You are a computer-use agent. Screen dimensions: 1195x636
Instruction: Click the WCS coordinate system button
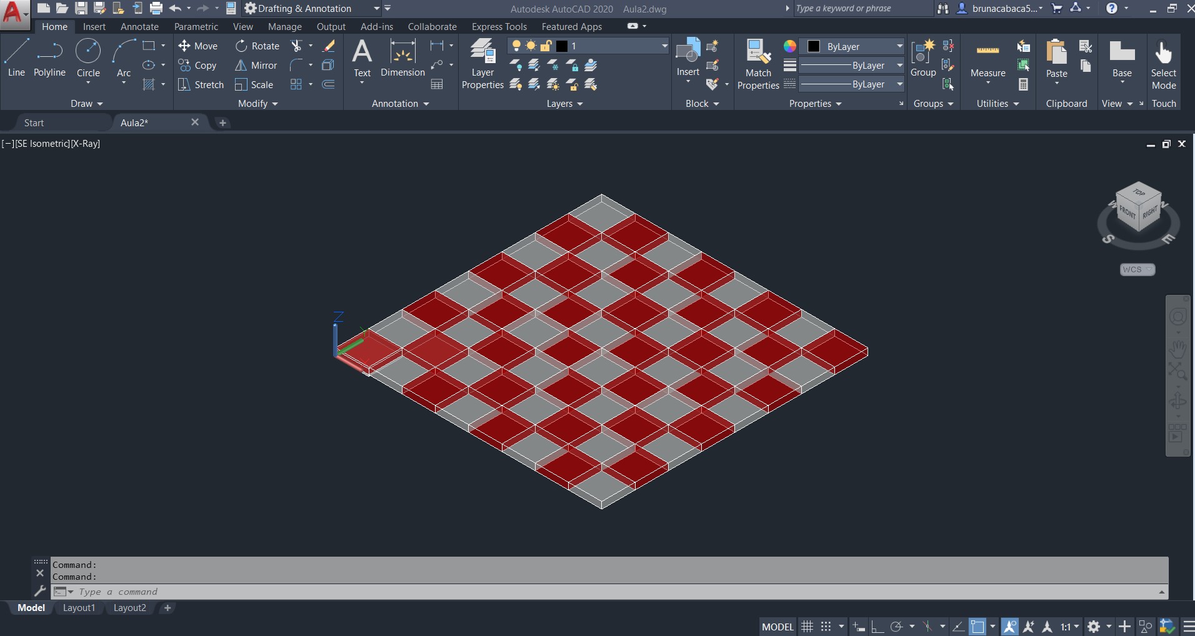1137,269
